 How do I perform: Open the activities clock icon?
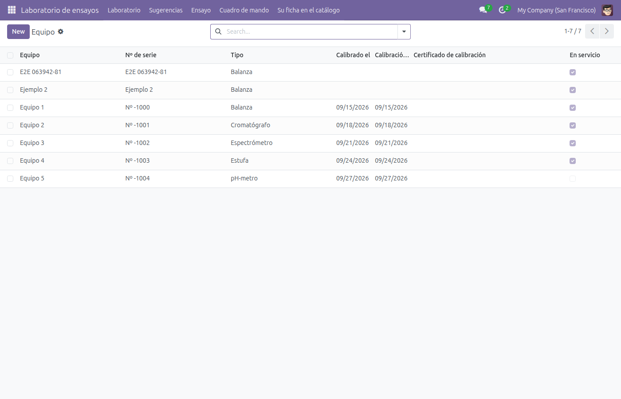(x=502, y=10)
